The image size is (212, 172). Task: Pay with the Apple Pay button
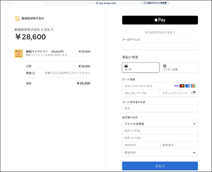160,20
